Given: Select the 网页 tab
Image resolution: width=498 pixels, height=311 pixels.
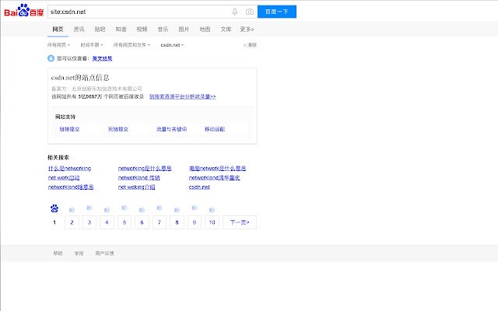Looking at the screenshot, I should point(58,30).
